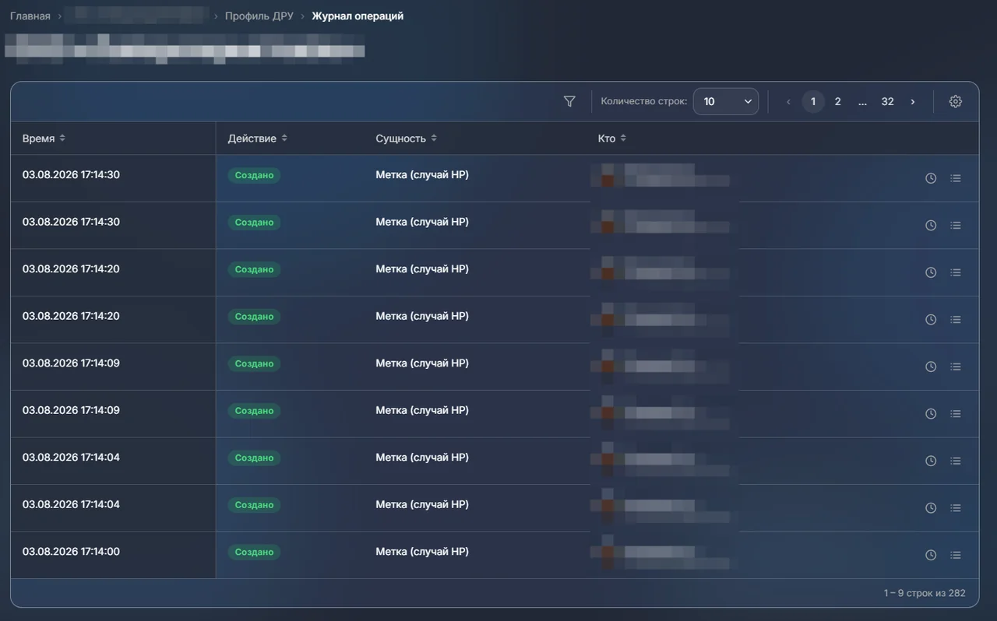Navigate to Профиль ДРУ breadcrumb
The height and width of the screenshot is (621, 997).
point(259,16)
